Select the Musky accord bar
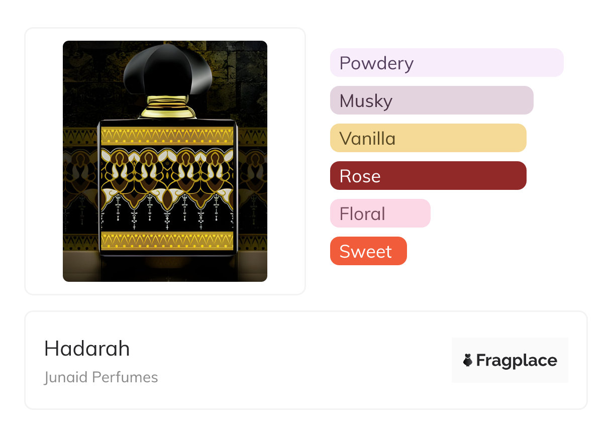This screenshot has width=612, height=434. 431,100
